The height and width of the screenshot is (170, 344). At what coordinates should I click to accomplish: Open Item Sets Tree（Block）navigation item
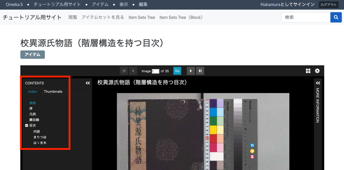tap(182, 17)
